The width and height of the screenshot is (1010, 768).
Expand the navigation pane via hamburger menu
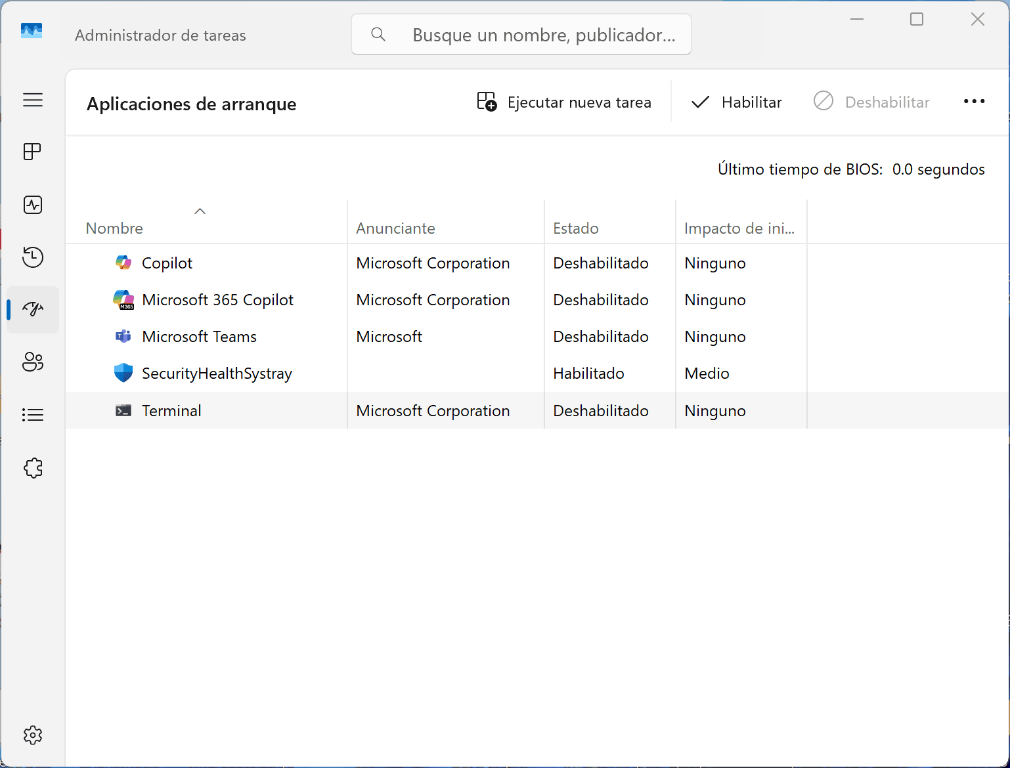pyautogui.click(x=33, y=100)
